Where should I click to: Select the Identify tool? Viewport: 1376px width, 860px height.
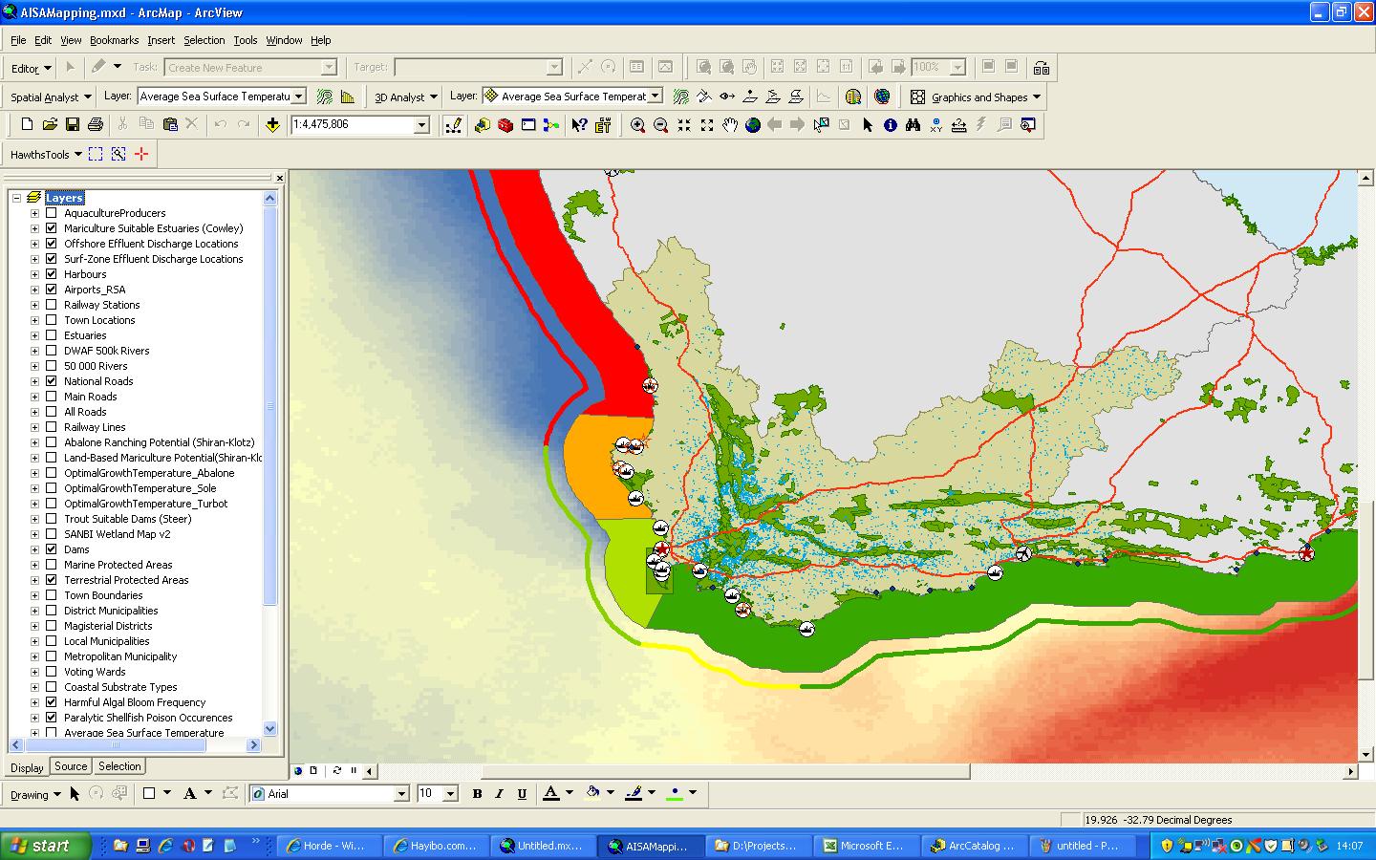point(891,125)
